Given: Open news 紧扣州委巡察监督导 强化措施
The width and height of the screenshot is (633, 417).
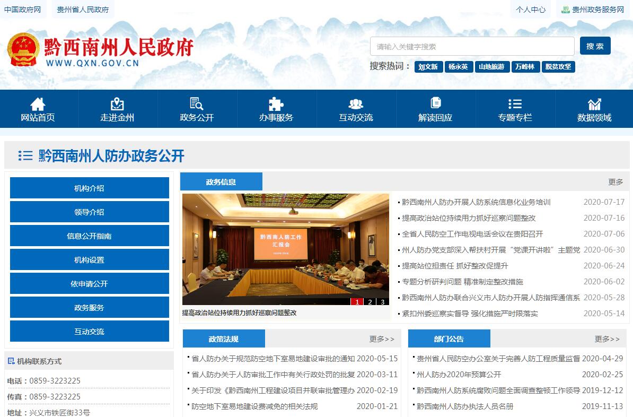Looking at the screenshot, I should (x=470, y=314).
